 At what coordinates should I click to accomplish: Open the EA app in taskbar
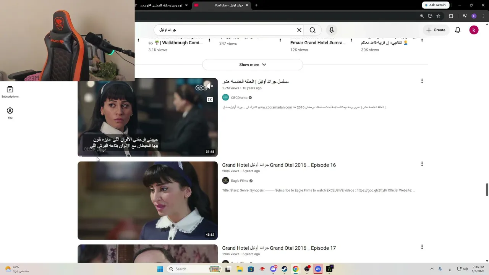click(318, 269)
